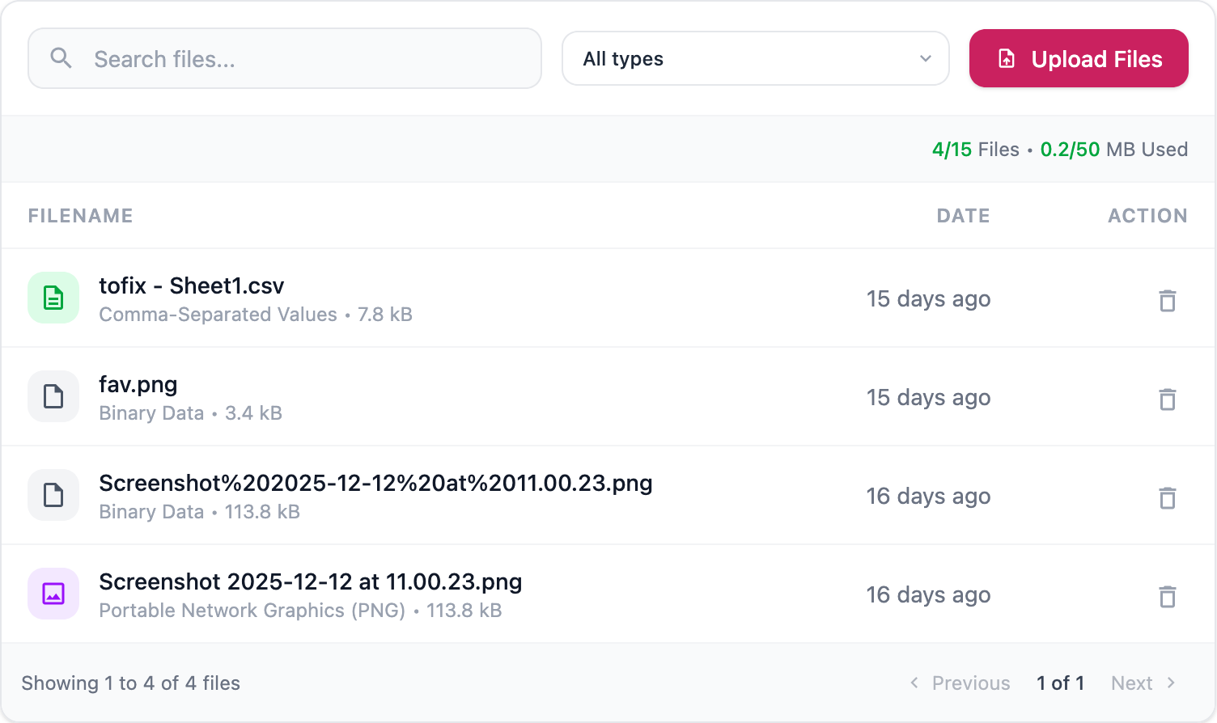Click the Previous pagination control
The height and width of the screenshot is (723, 1217).
tap(960, 683)
